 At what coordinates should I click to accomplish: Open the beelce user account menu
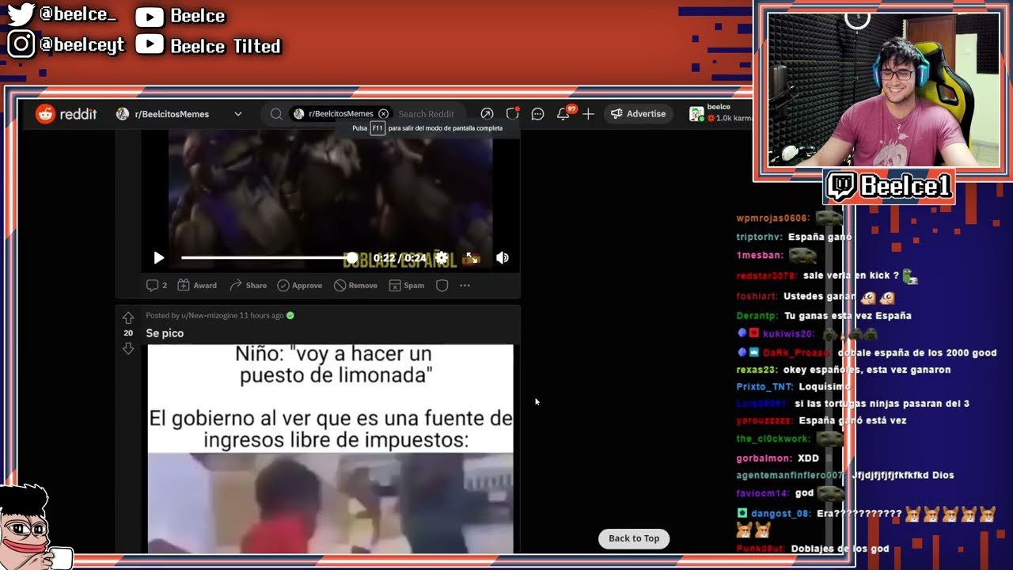coord(719,113)
